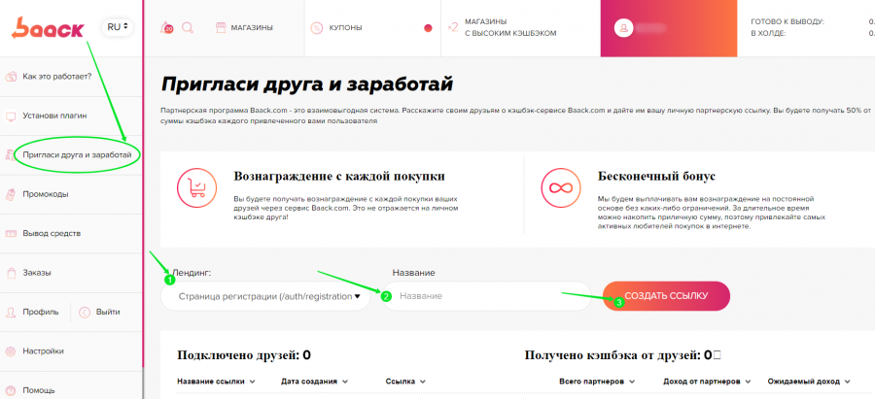Click the ×2 high cashback icon

point(452,27)
